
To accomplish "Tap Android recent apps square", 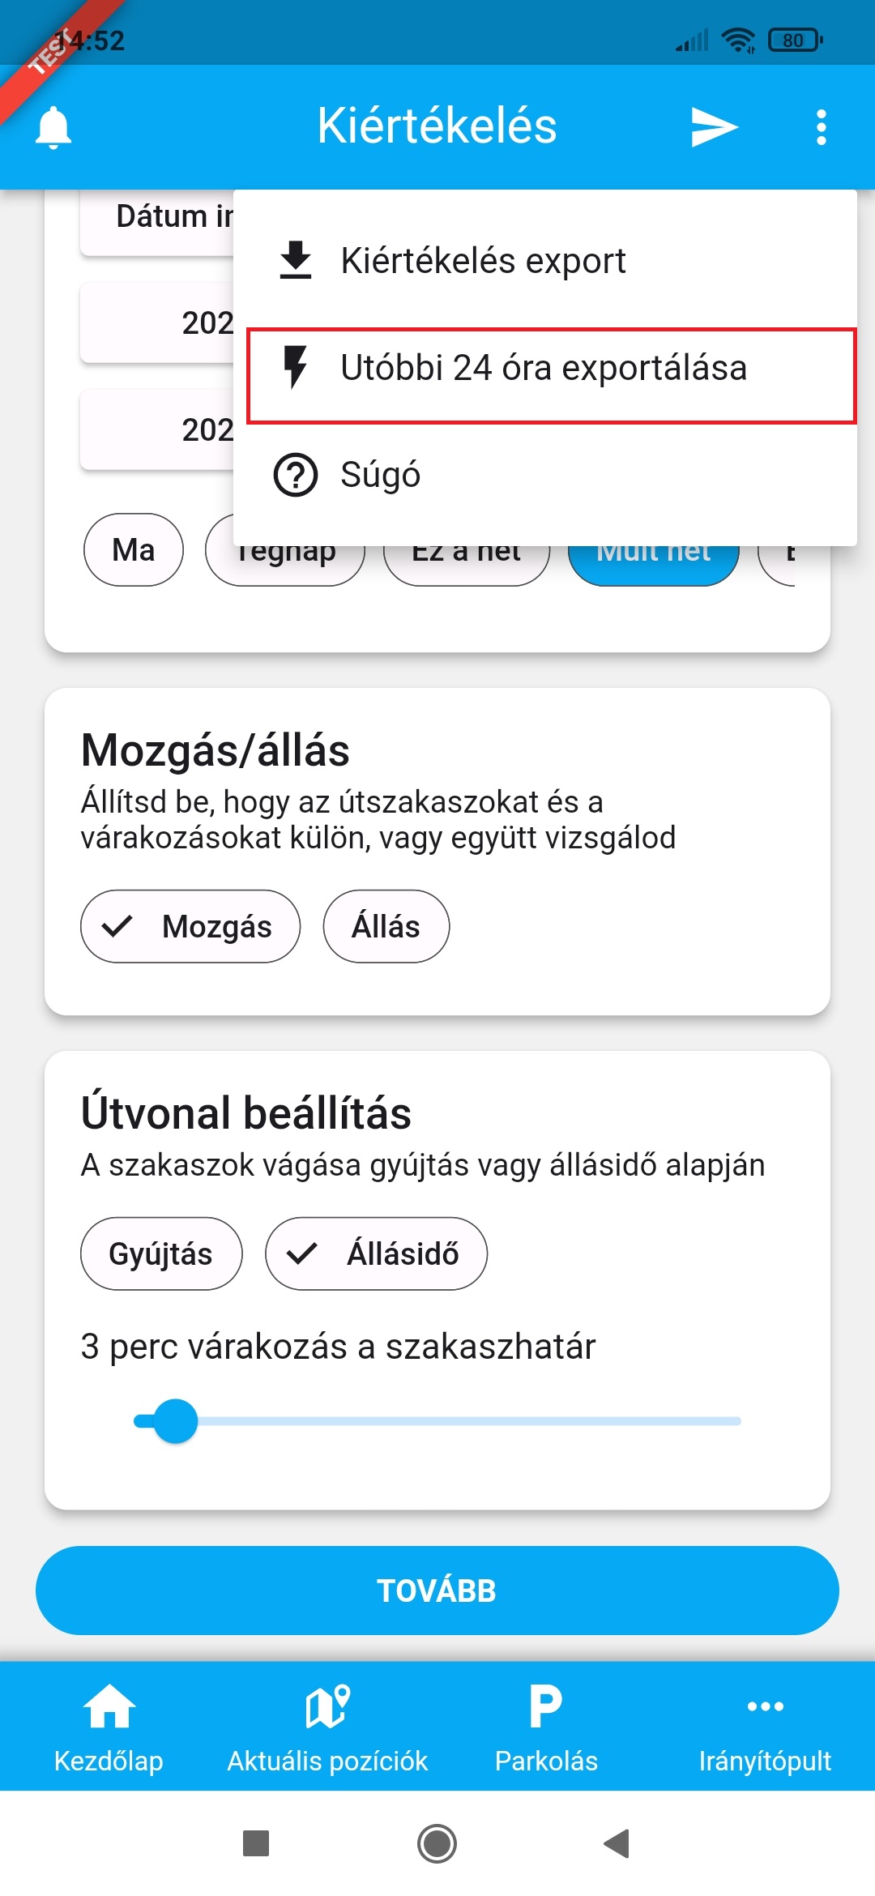I will point(256,1843).
